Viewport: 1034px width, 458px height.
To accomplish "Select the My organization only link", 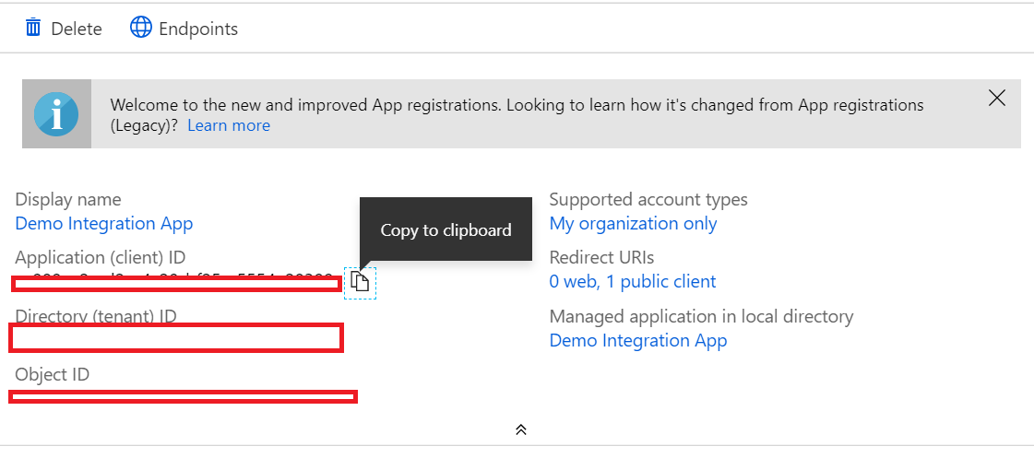I will pyautogui.click(x=633, y=223).
